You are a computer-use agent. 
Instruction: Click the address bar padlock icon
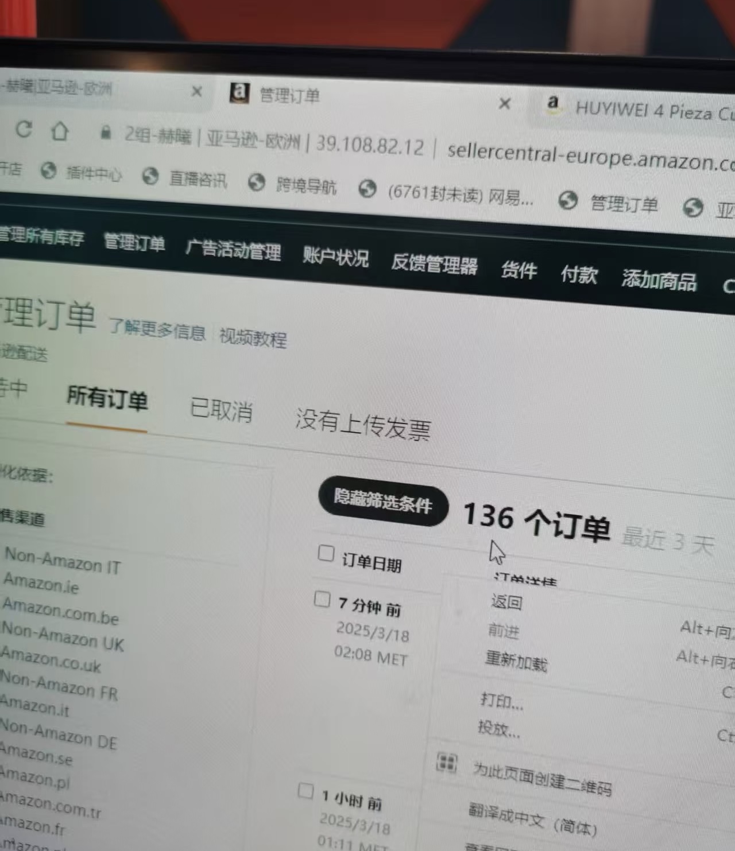[105, 133]
